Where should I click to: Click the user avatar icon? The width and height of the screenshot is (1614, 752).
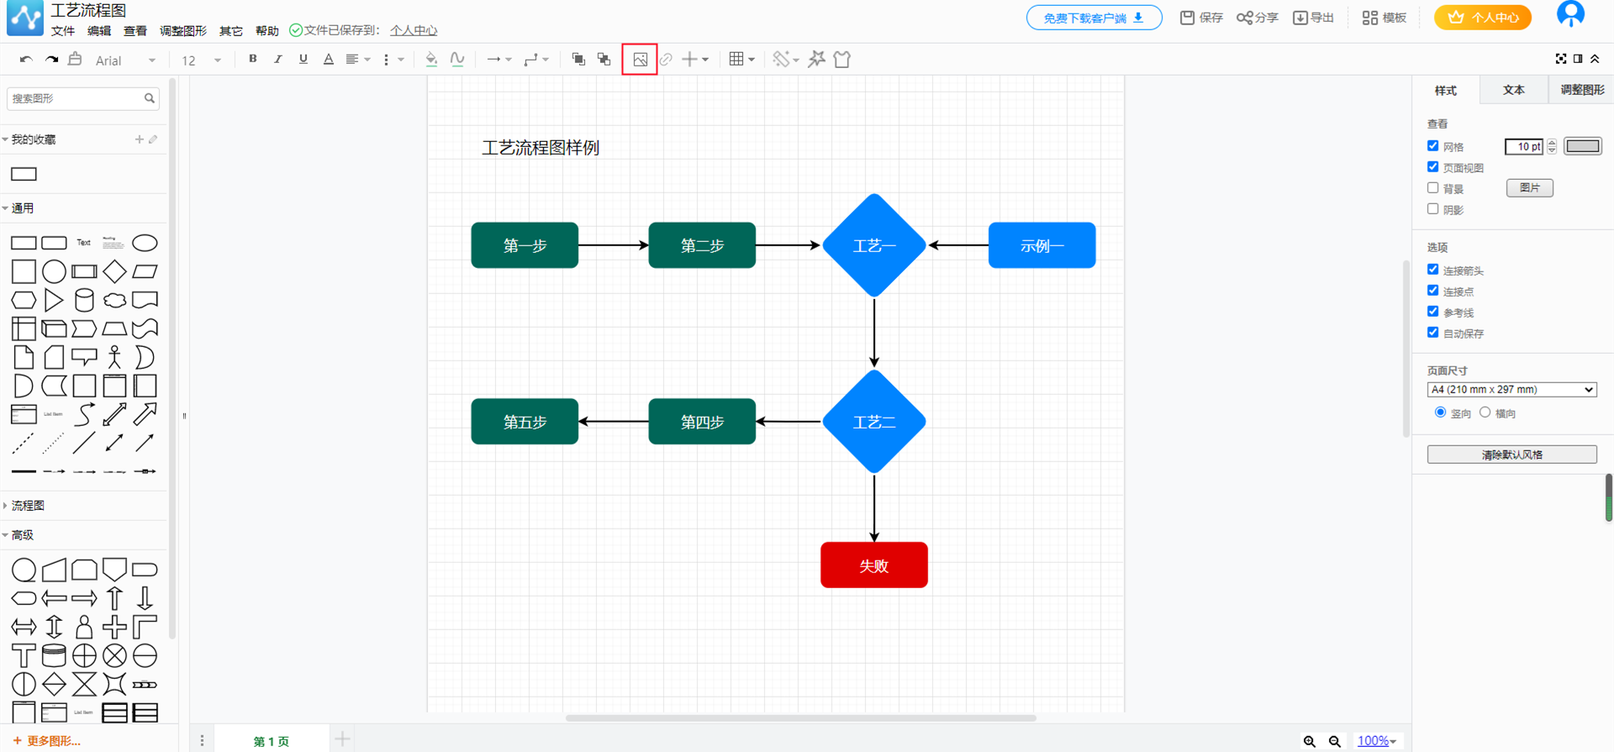coord(1569,15)
